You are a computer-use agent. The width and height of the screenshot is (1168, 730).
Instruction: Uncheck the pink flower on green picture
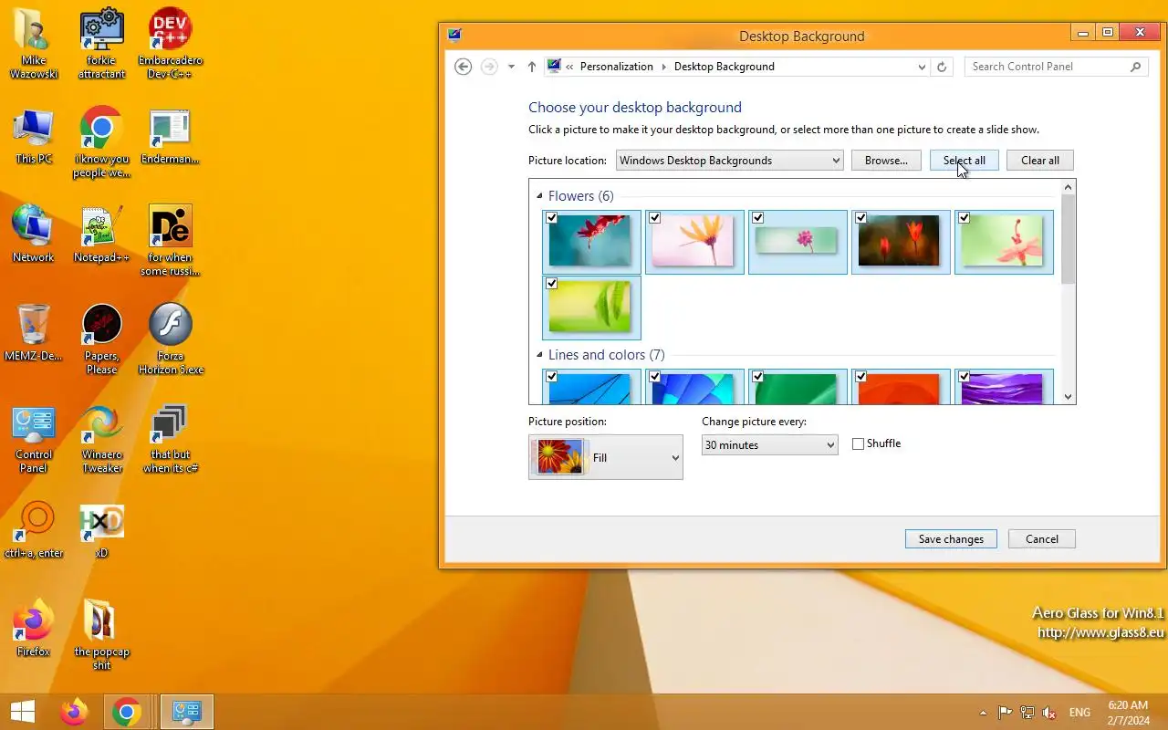[964, 218]
